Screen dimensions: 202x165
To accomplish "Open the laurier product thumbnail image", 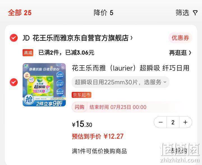I will [44, 85].
